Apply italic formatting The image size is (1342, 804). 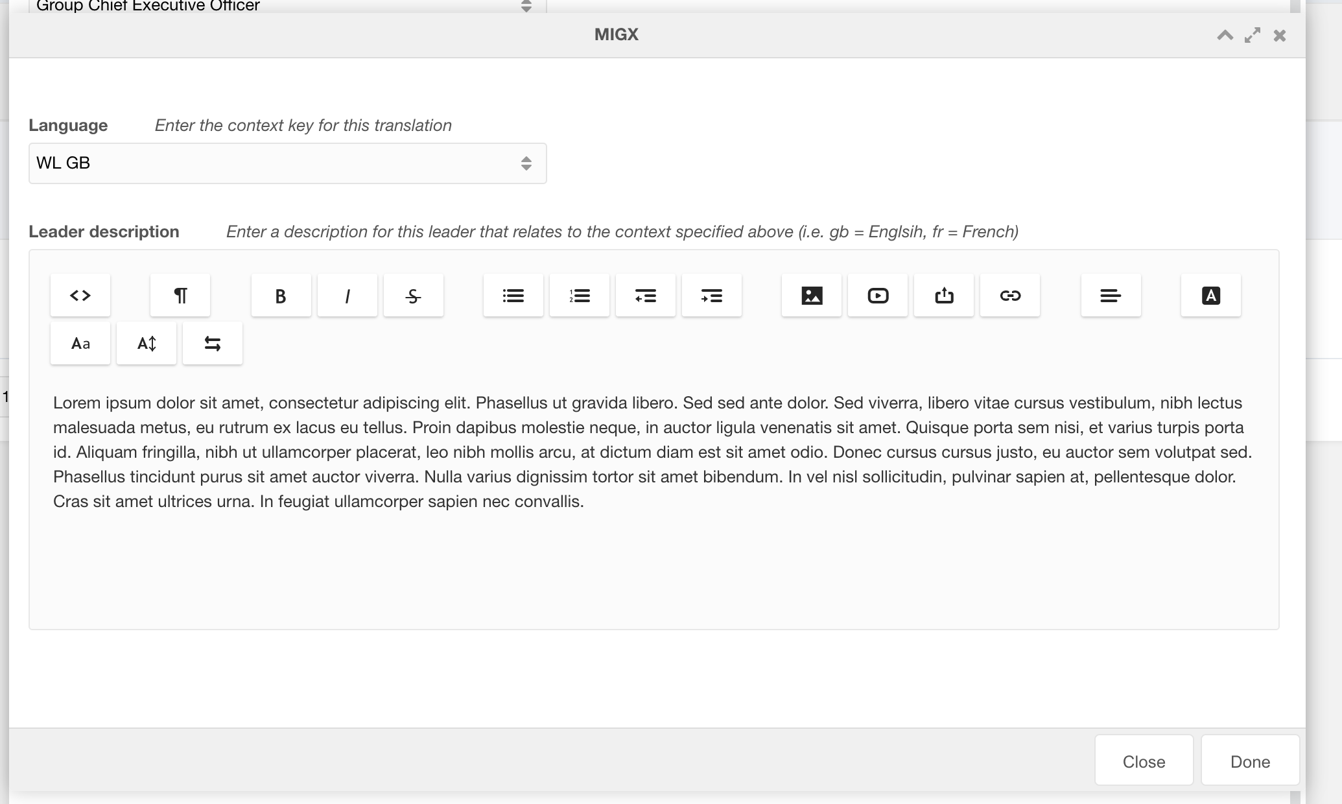(347, 296)
